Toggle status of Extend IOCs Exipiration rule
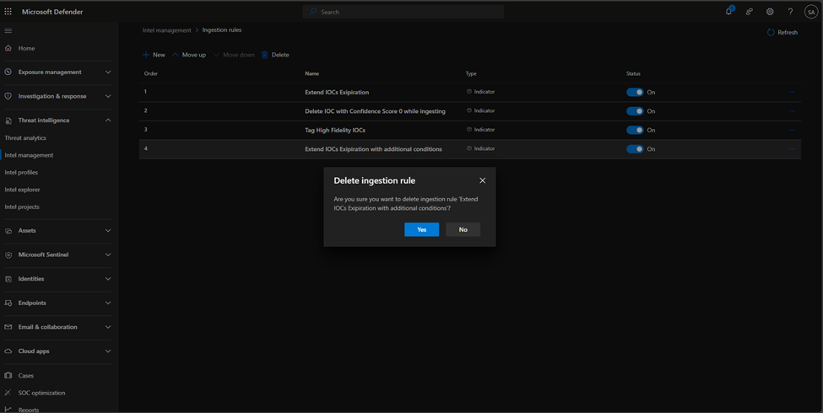 pos(635,92)
